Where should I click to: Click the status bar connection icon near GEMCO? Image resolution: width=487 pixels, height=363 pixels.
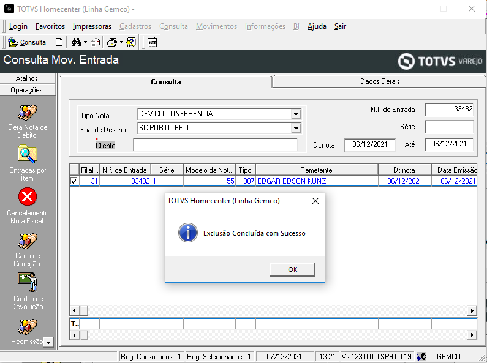pos(421,357)
